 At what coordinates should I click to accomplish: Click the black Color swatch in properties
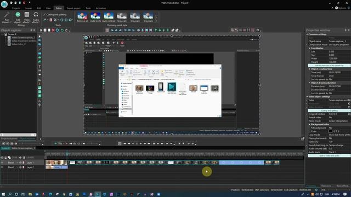(330, 131)
